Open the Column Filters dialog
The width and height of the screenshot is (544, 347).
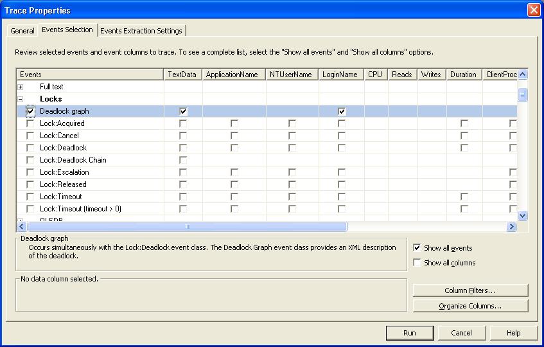pos(470,290)
